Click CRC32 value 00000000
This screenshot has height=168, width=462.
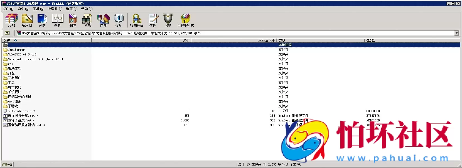[x=373, y=111]
